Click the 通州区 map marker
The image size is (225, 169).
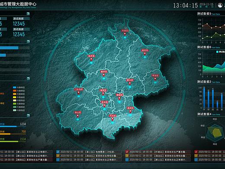pos(130,111)
